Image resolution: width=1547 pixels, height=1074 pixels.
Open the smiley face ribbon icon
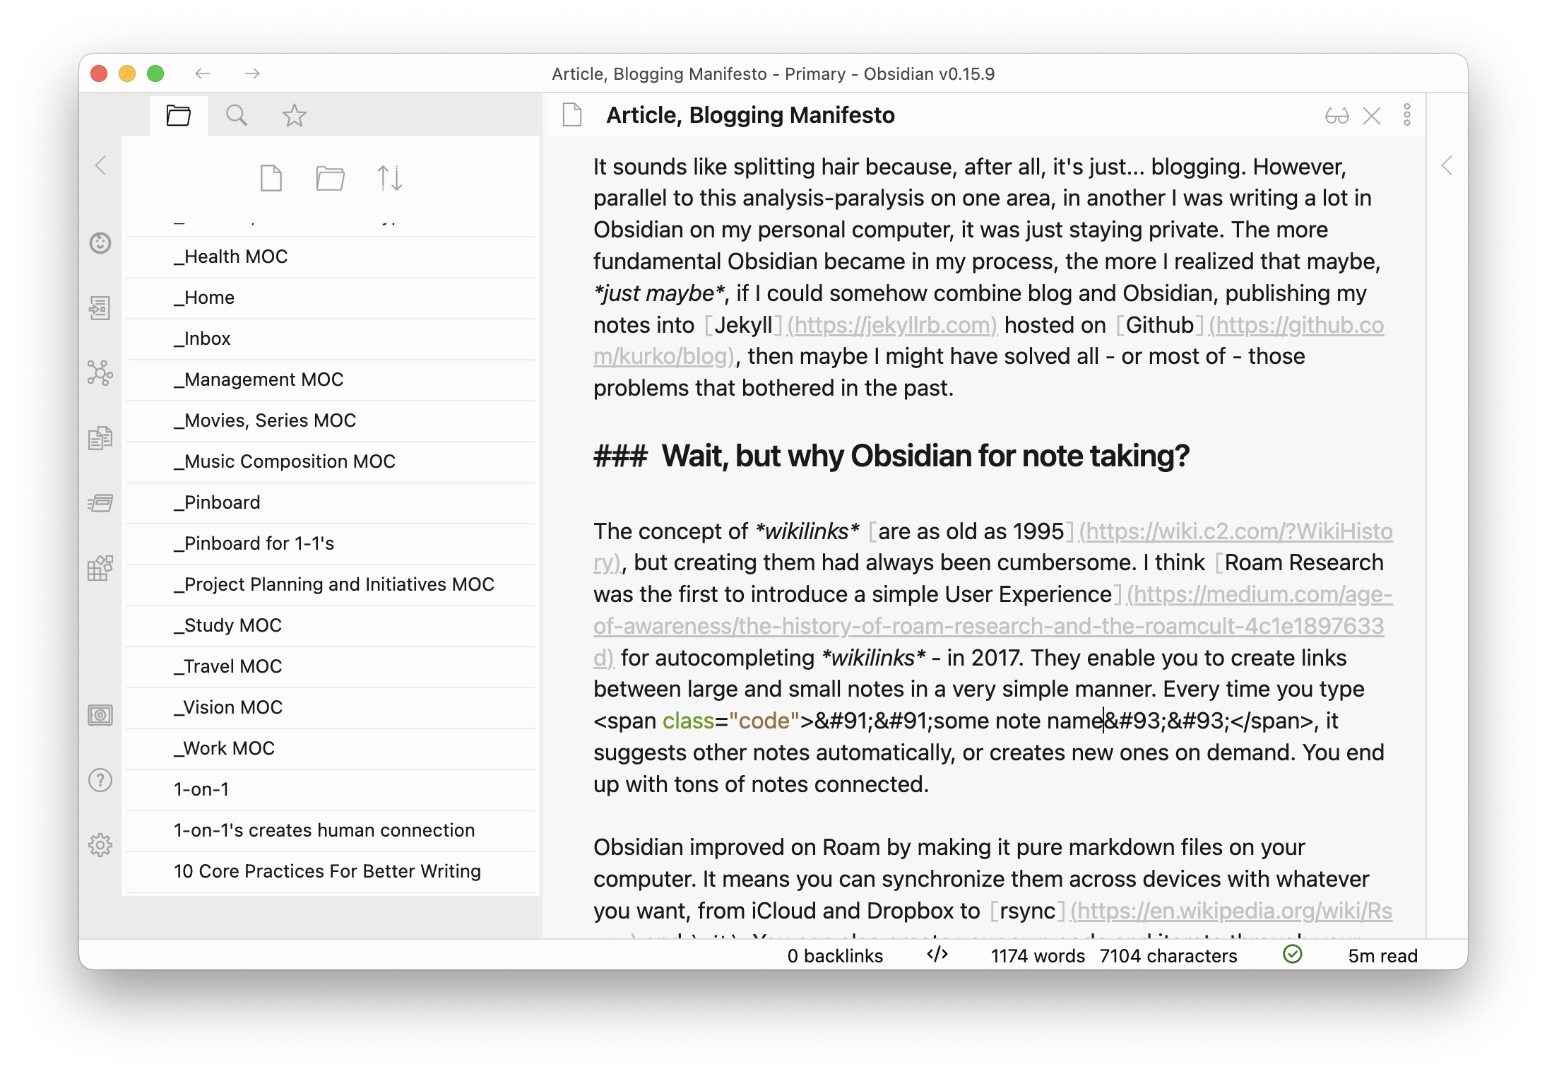click(100, 243)
